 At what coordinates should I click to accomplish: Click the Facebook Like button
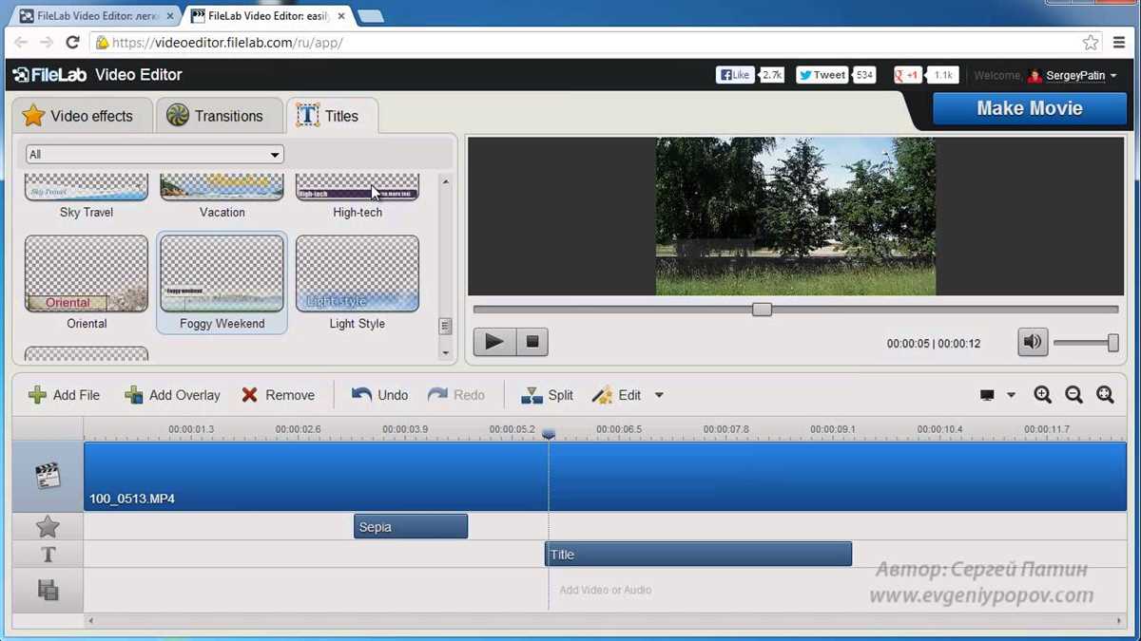point(734,75)
